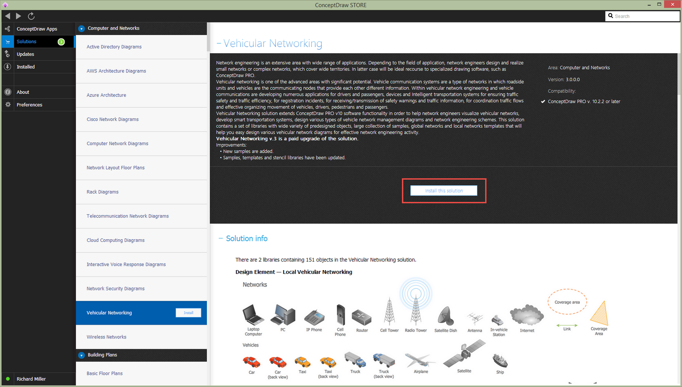Open ConceptDraw Apps section

[x=37, y=29]
